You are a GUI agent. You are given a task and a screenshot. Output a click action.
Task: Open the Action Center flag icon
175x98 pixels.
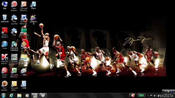[151, 96]
